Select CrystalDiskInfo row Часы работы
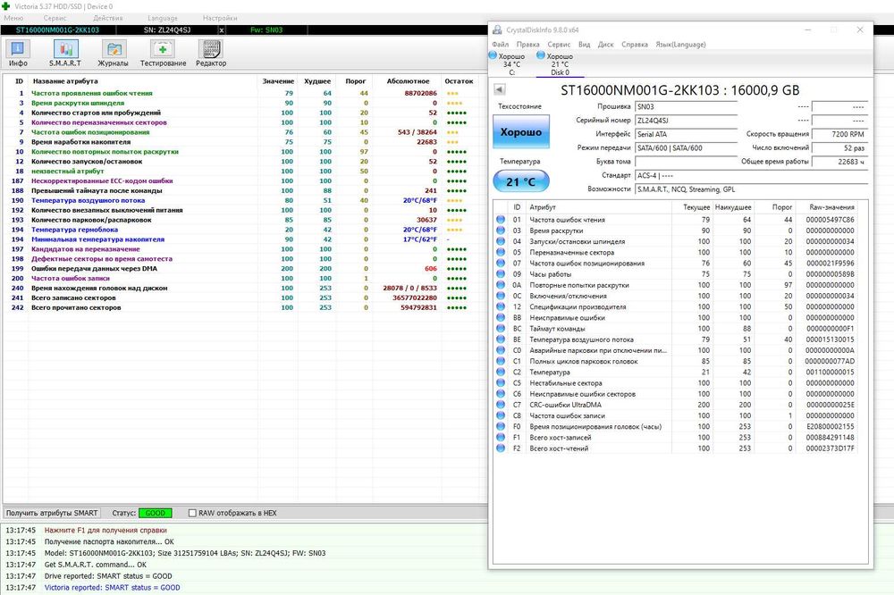Screen dimensions: 894x595 click(676, 274)
